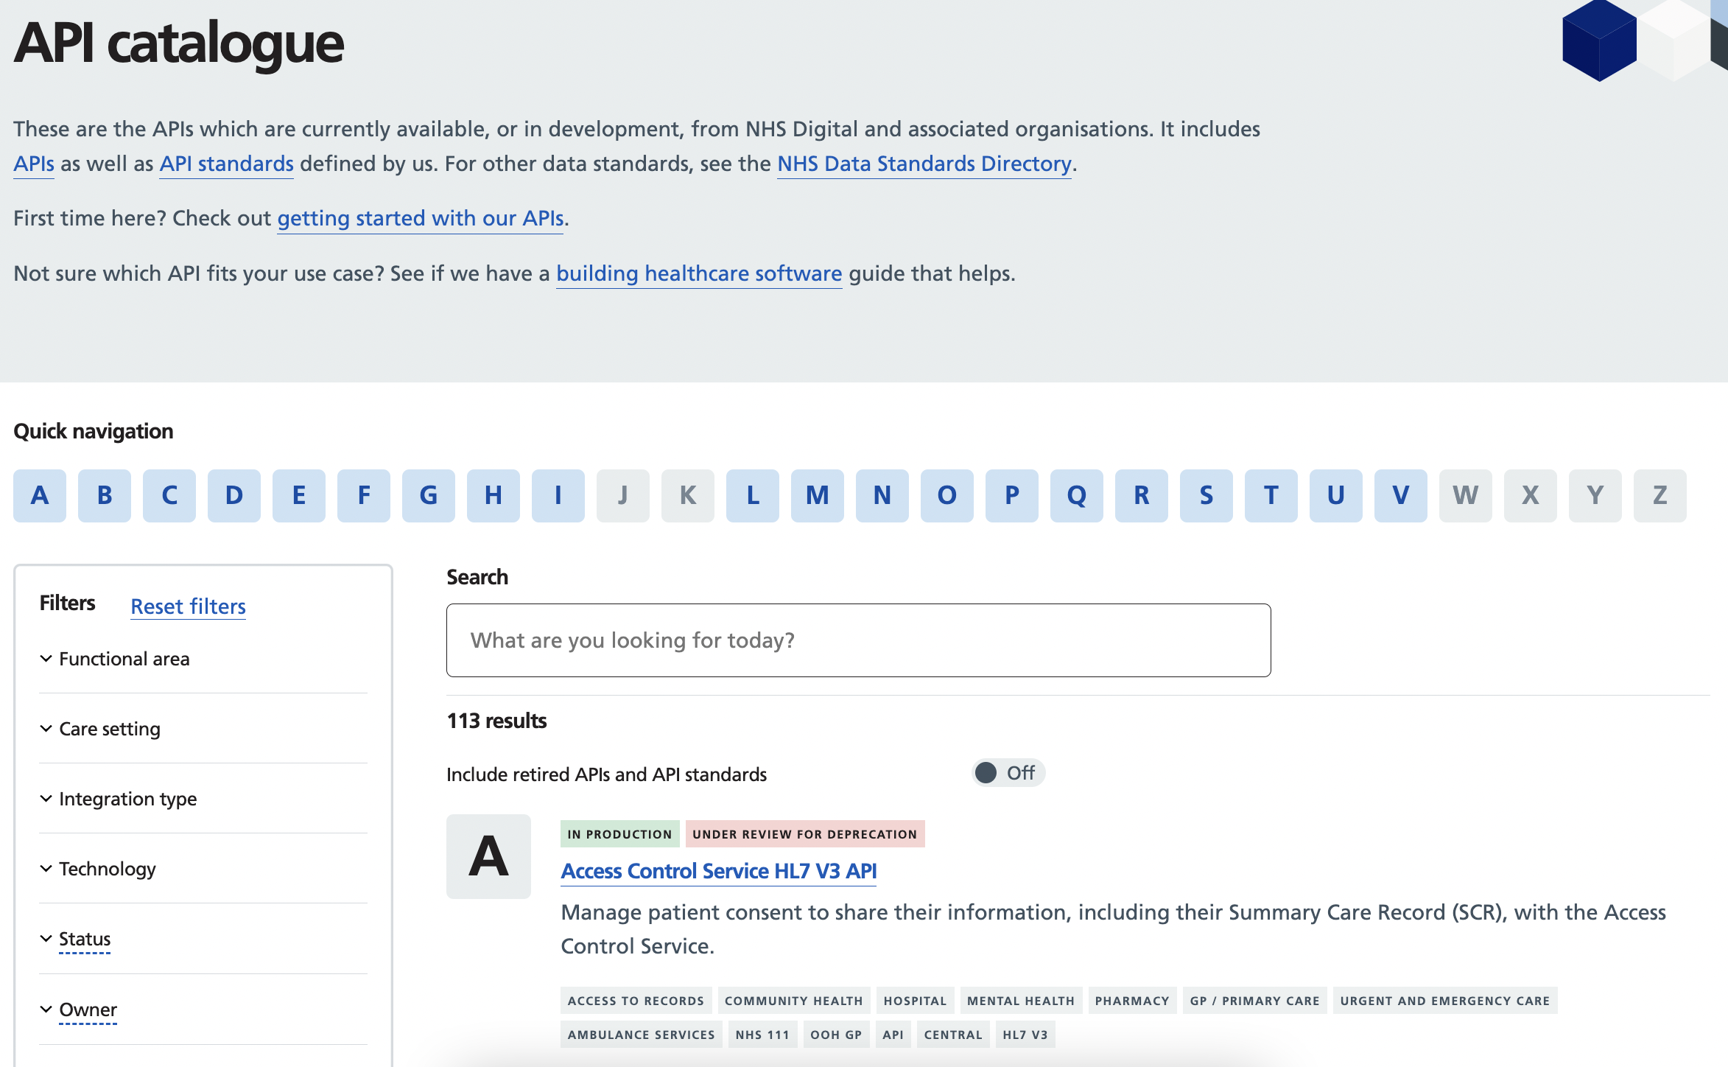The image size is (1728, 1067).
Task: Click the greyed-out Z navigation letter
Action: (1660, 495)
